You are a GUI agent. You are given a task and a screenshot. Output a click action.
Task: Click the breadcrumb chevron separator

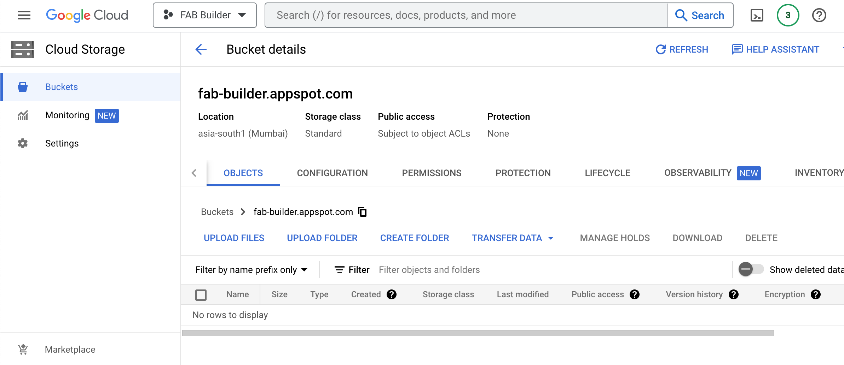(243, 212)
